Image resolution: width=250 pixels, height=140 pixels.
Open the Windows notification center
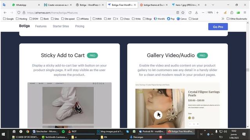(244, 134)
